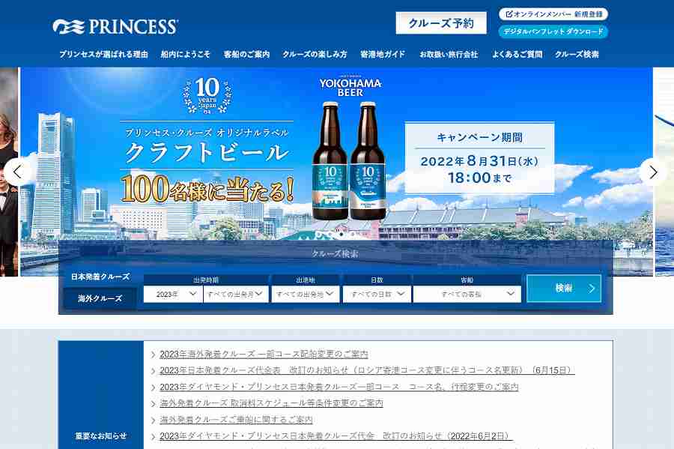Click デジタルパンフレット ダウンロード button

[553, 31]
